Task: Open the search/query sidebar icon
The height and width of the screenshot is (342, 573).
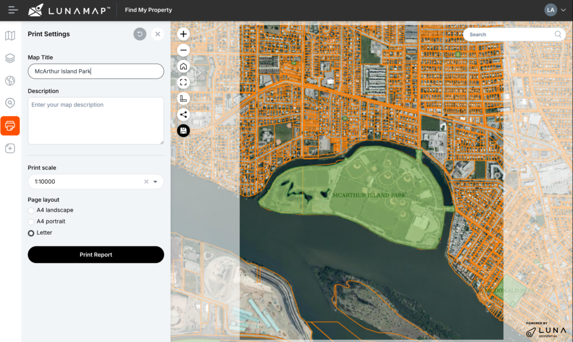Action: [x=10, y=103]
